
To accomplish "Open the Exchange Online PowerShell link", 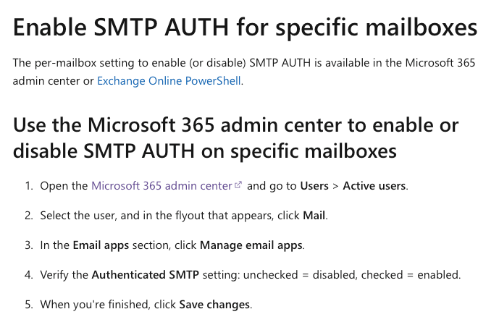I will 169,81.
